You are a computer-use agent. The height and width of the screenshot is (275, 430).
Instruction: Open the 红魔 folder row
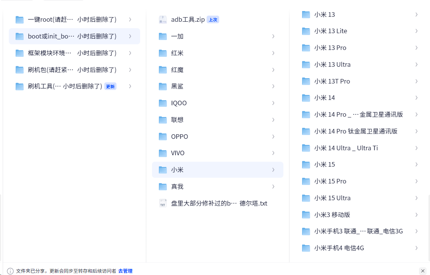217,70
